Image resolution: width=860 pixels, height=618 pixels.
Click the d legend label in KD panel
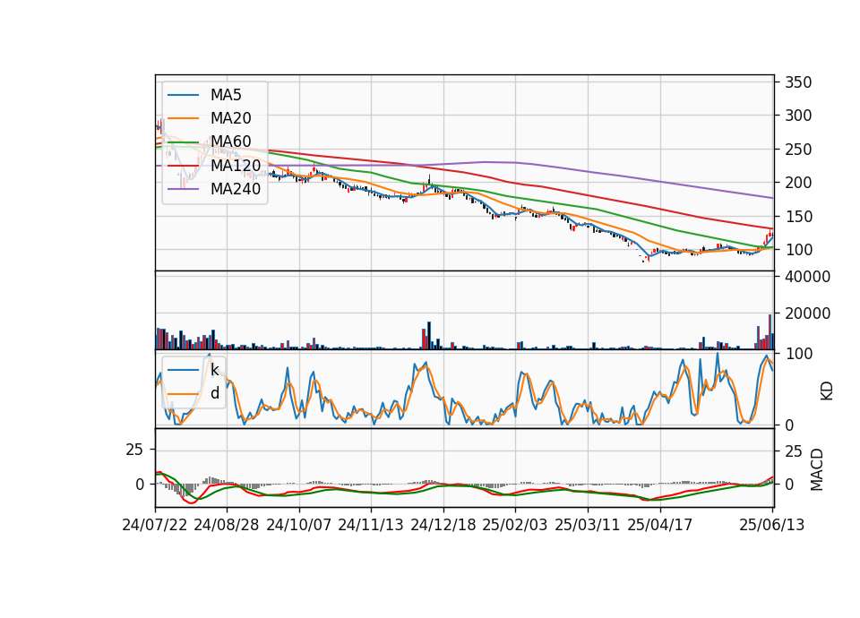click(x=214, y=393)
